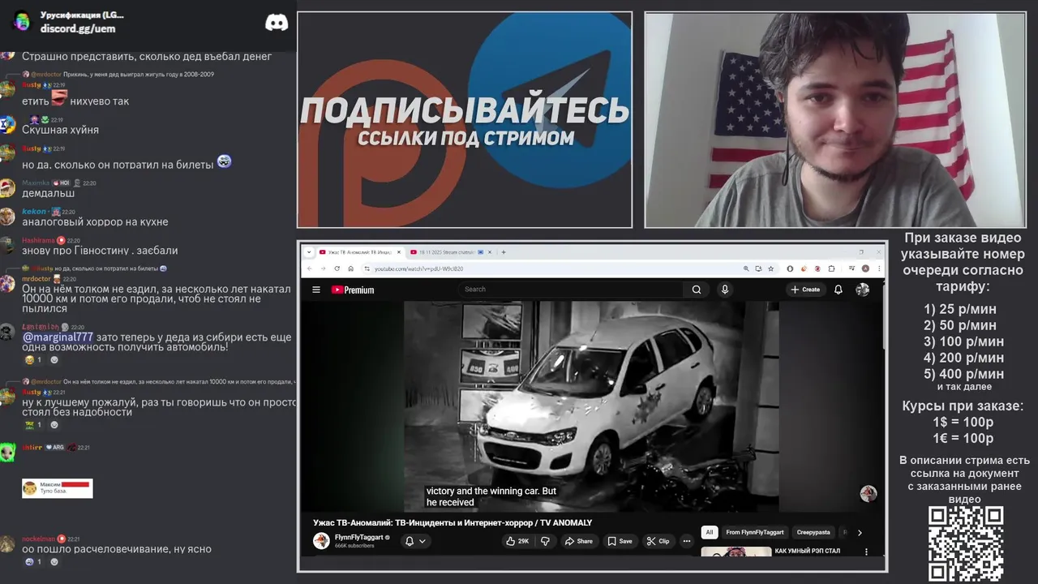Dislike the video with the thumbs down
Screen dimensions: 1038x584
click(545, 541)
